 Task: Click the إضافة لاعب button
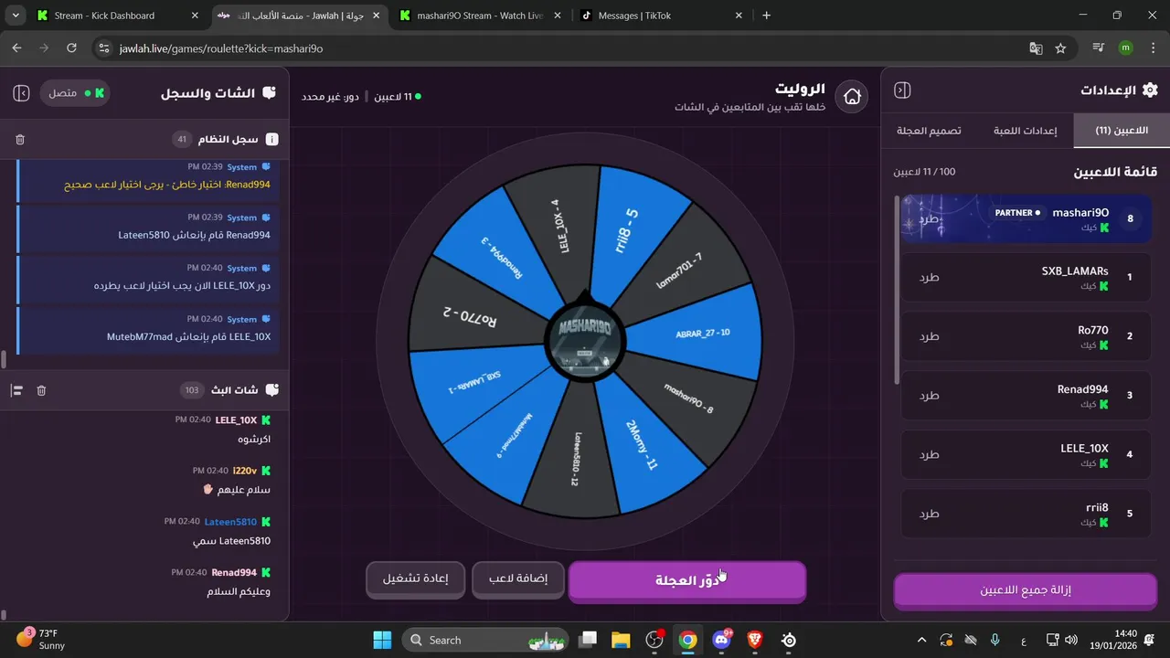pos(518,578)
